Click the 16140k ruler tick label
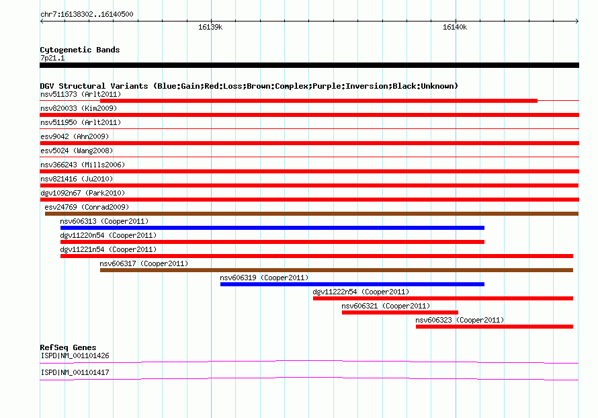The image size is (598, 418). click(455, 27)
